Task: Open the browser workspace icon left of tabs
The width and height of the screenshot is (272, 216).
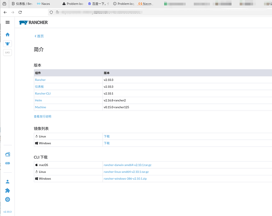Action: [4, 3]
